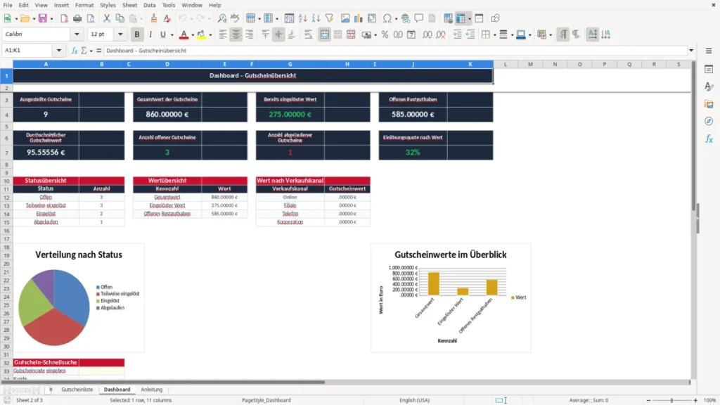The width and height of the screenshot is (720, 405).
Task: Open font color dropdown arrow
Action: [193, 34]
